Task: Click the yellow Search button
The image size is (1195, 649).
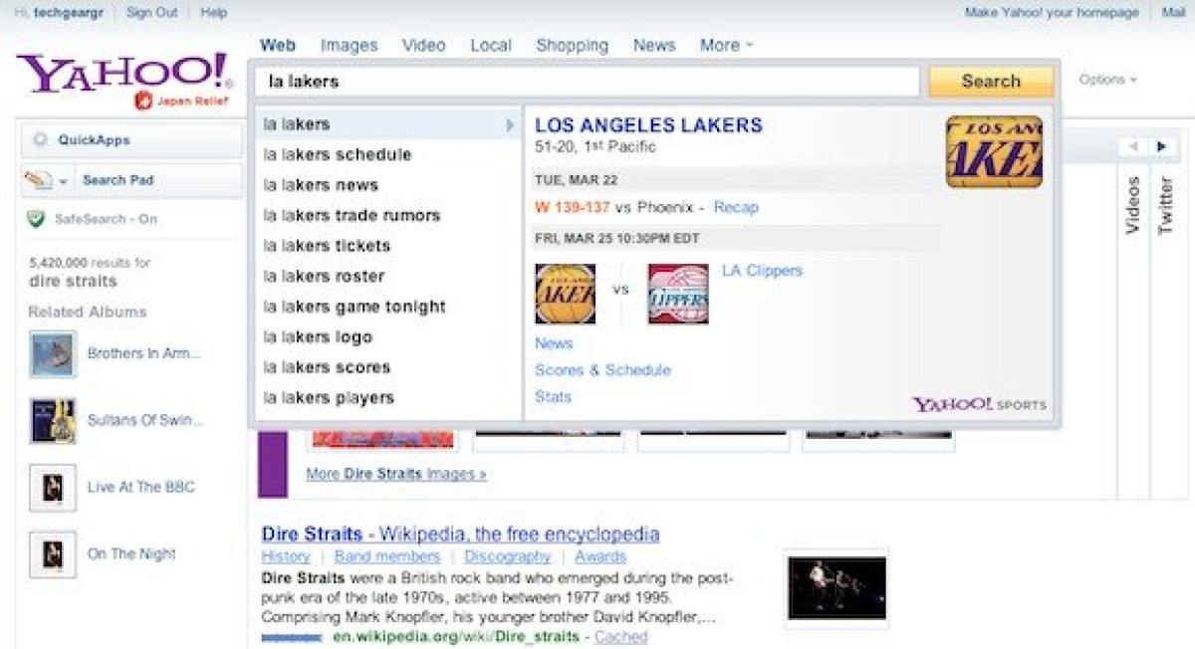Action: [991, 82]
